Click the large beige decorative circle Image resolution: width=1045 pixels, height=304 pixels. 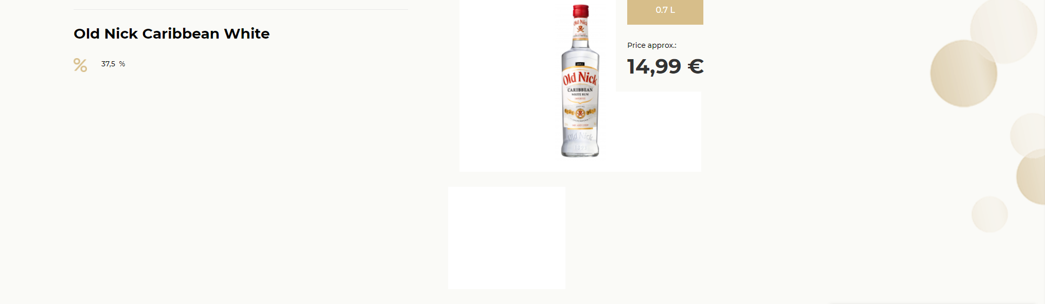click(x=963, y=74)
